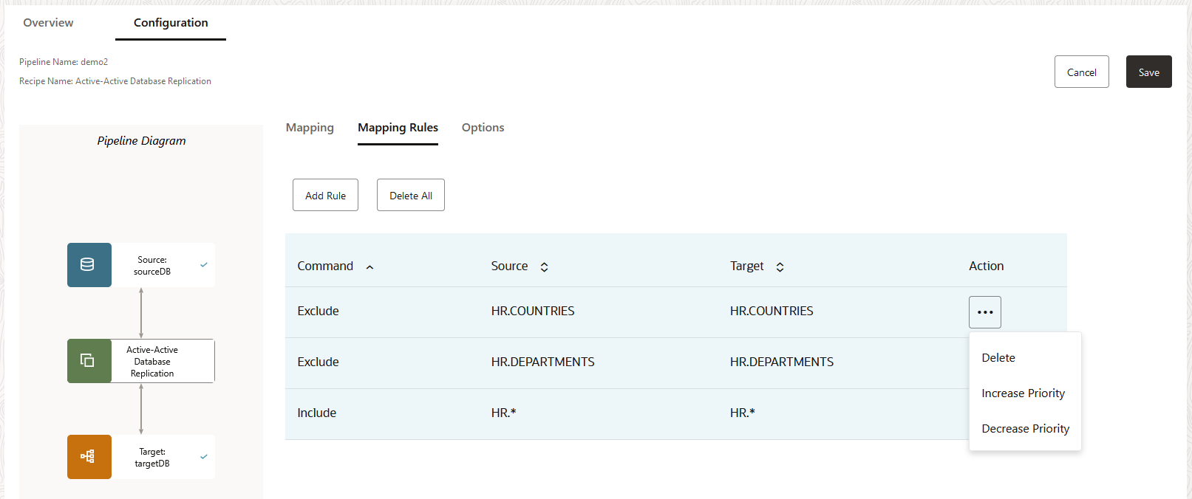Click the checkmark on Target targetDB node

[204, 457]
